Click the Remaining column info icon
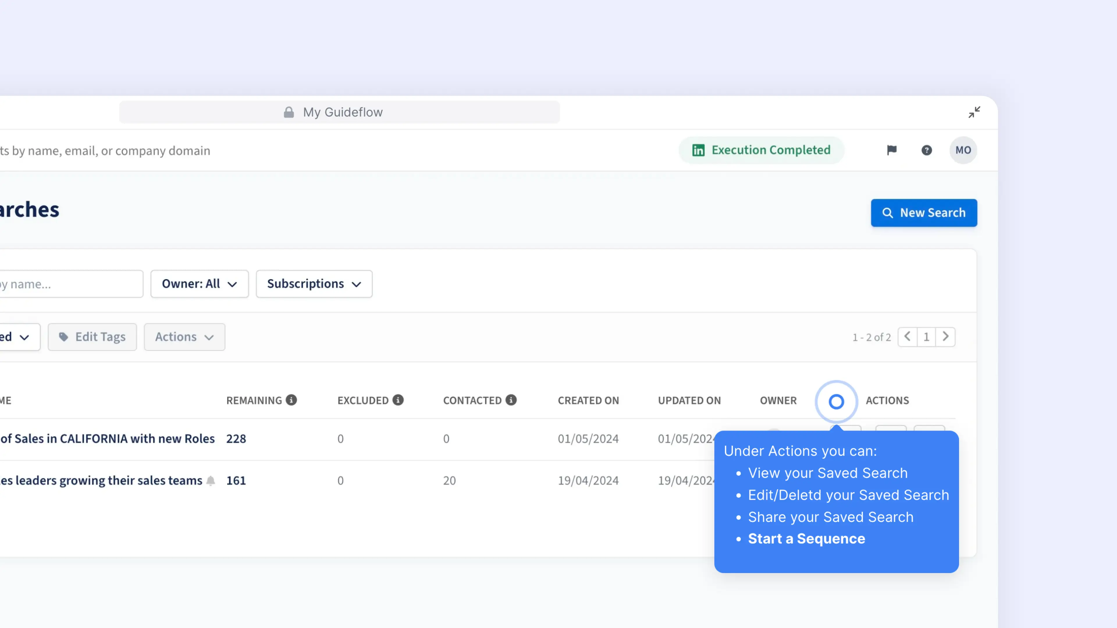1117x628 pixels. [291, 400]
